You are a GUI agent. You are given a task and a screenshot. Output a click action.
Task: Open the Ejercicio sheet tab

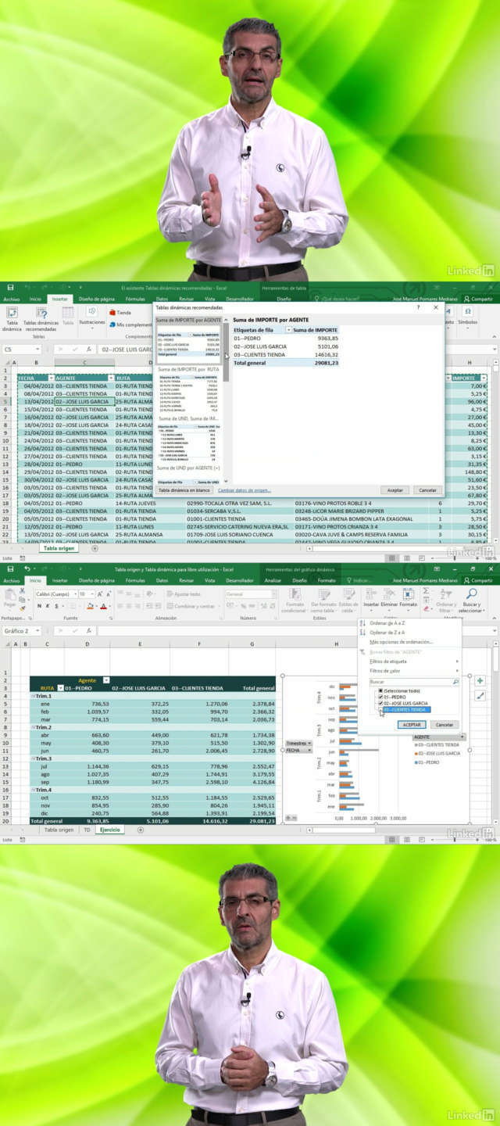(109, 830)
